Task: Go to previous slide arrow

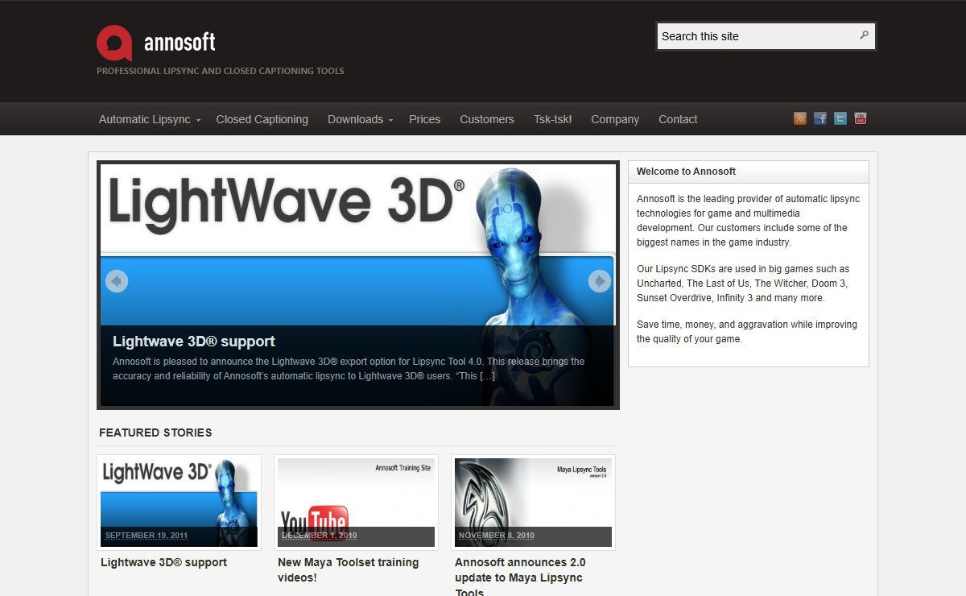Action: click(117, 281)
